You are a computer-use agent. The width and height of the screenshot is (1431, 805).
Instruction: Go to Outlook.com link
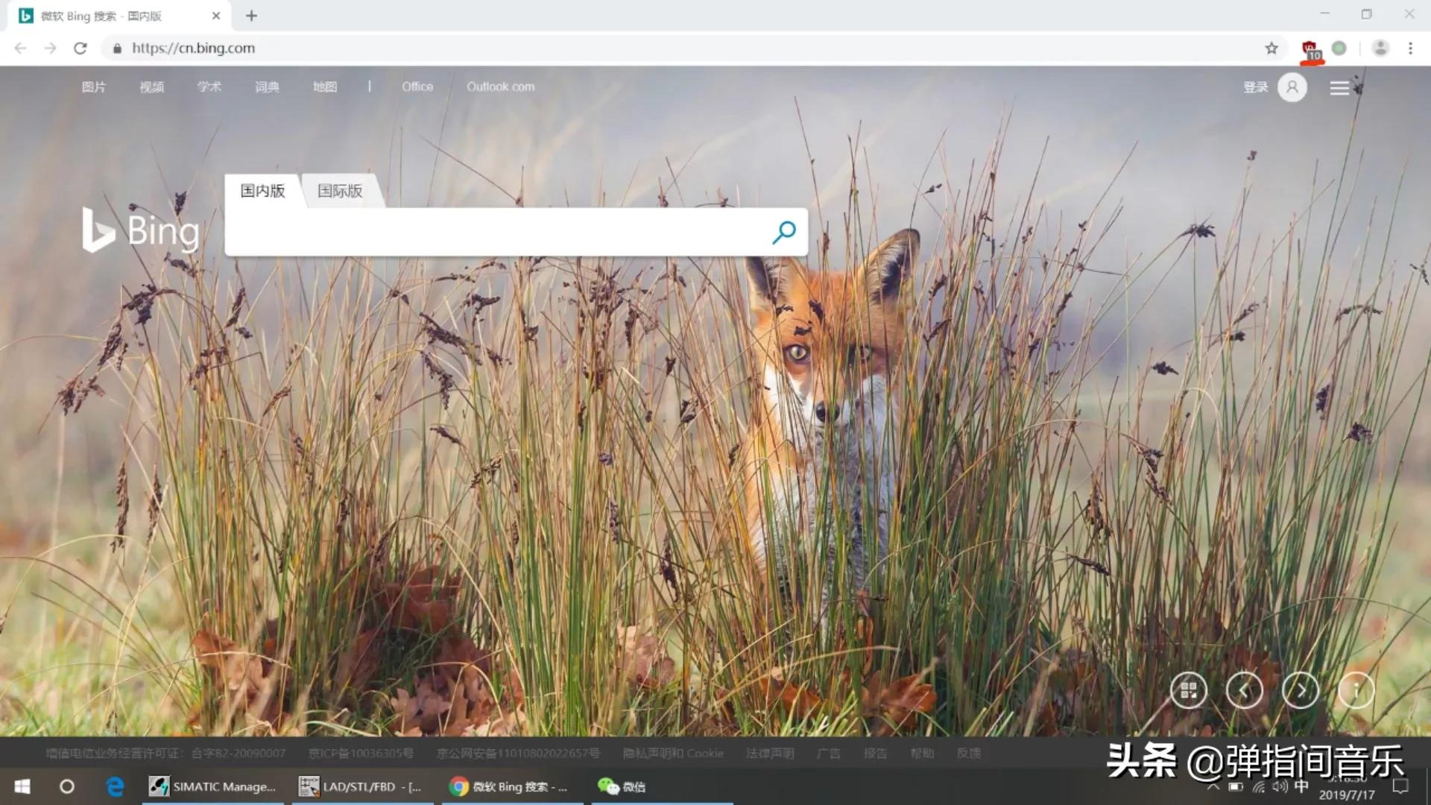[500, 87]
